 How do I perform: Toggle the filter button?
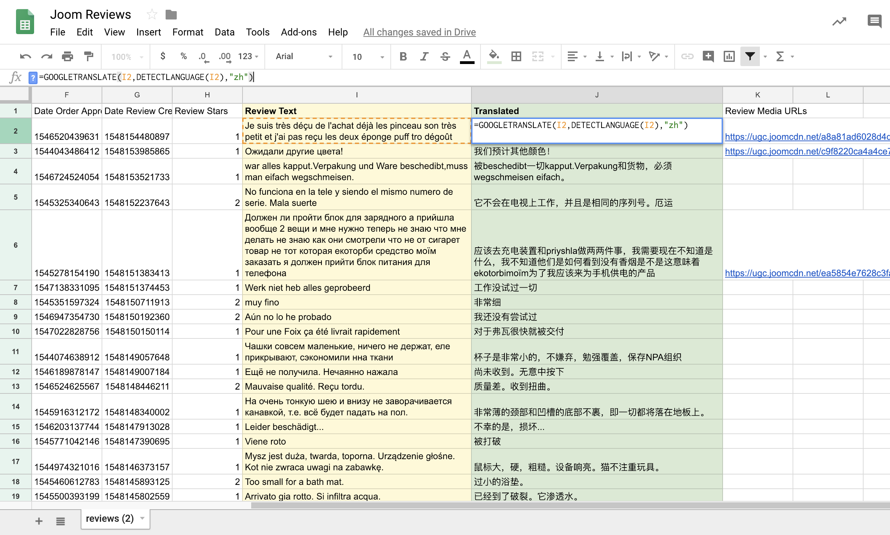pyautogui.click(x=750, y=57)
